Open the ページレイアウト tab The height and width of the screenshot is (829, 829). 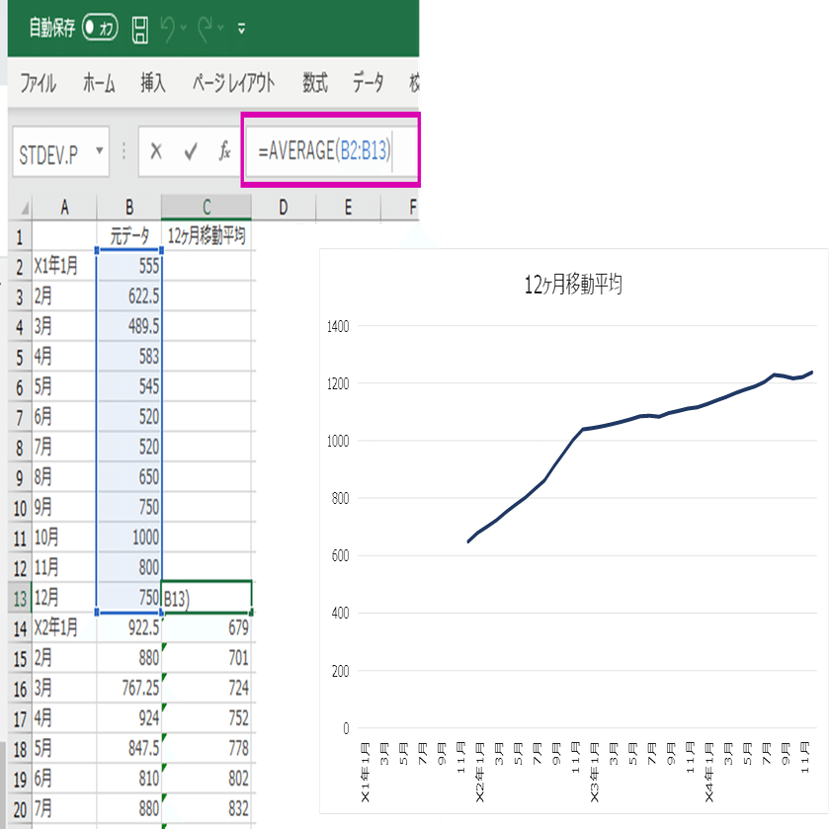[x=234, y=83]
